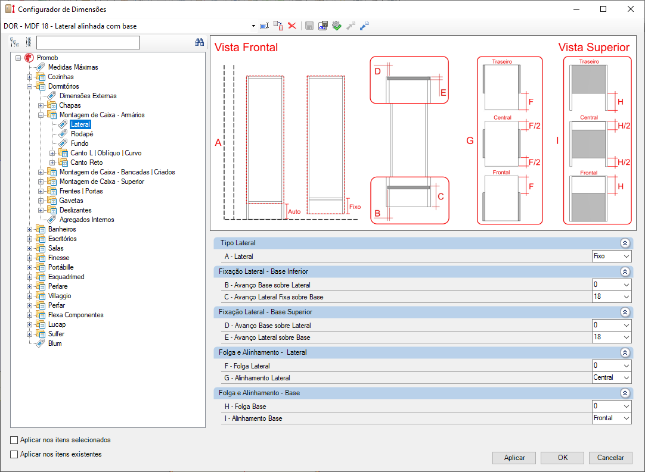Click the folder icon beside Cozinhas
Image resolution: width=645 pixels, height=472 pixels.
click(x=41, y=77)
